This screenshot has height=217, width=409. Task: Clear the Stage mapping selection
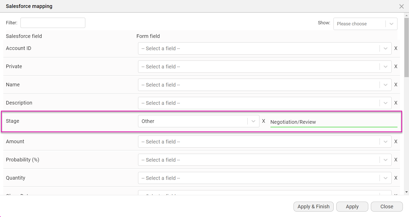pos(264,121)
